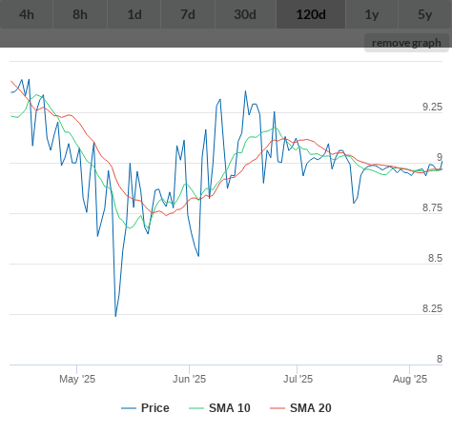Click the May '25 axis tick label
This screenshot has width=452, height=433.
(x=77, y=379)
